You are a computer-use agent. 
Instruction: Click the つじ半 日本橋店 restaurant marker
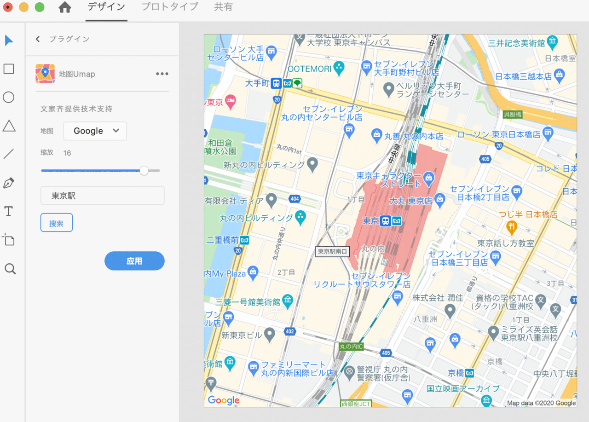click(511, 227)
